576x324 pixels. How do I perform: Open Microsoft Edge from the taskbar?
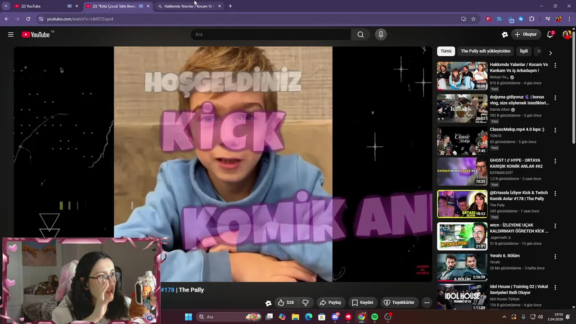pos(309,317)
